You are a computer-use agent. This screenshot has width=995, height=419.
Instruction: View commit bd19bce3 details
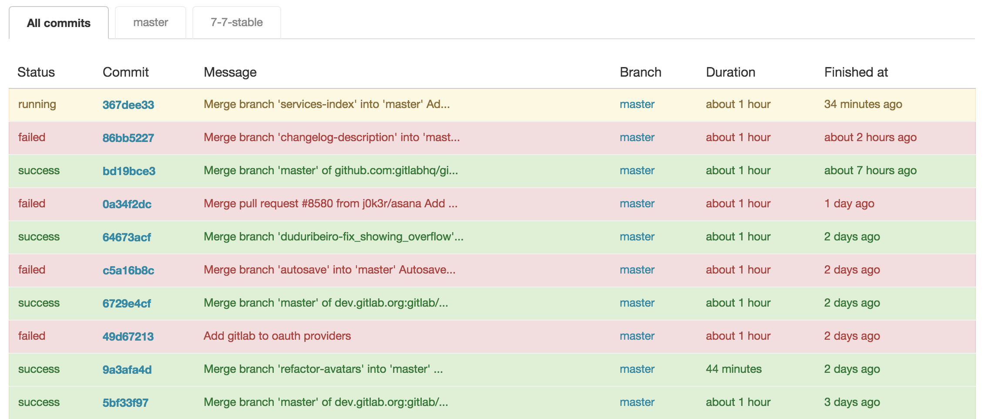(129, 171)
